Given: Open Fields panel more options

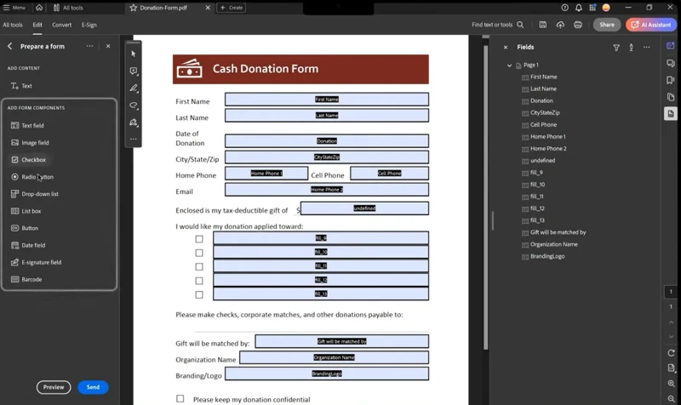Looking at the screenshot, I should (x=647, y=47).
